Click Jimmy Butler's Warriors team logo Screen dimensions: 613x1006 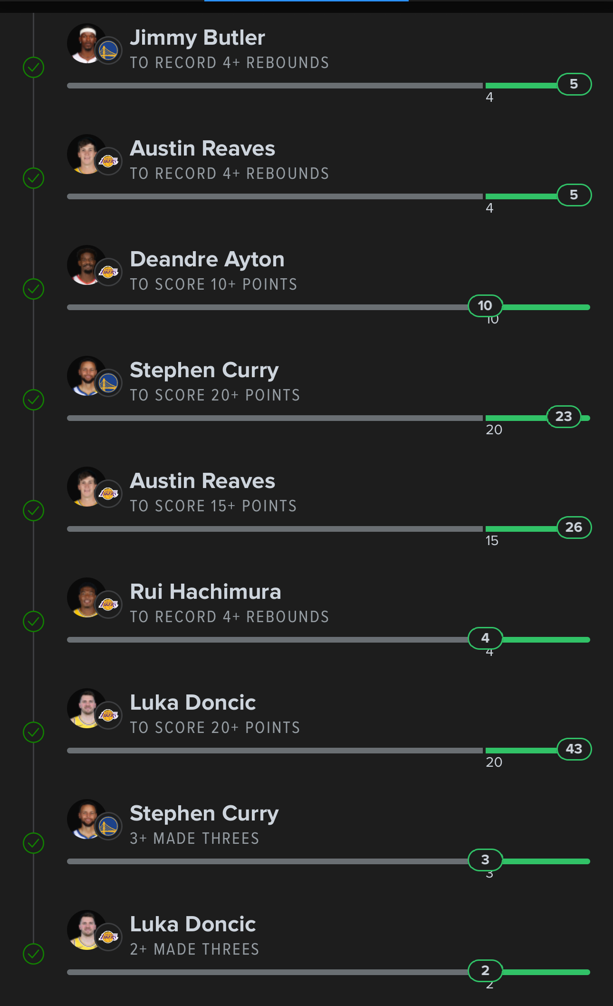click(108, 50)
